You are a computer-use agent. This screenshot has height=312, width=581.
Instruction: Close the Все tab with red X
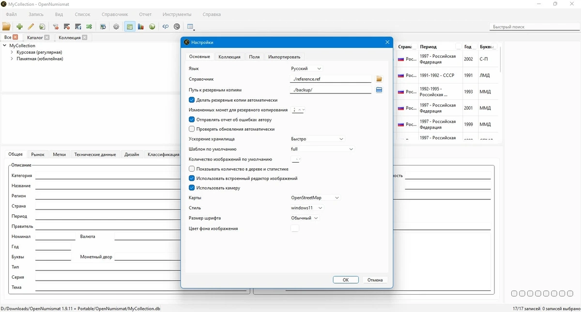tap(15, 37)
